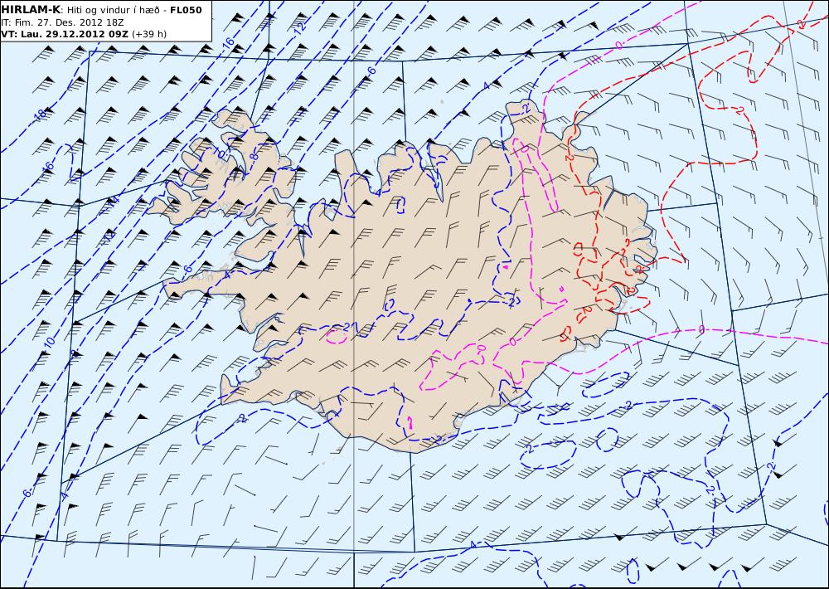Click the valid time 'VT: Lau. 29.12.2012 09Z'
This screenshot has height=589, width=829.
(x=65, y=34)
